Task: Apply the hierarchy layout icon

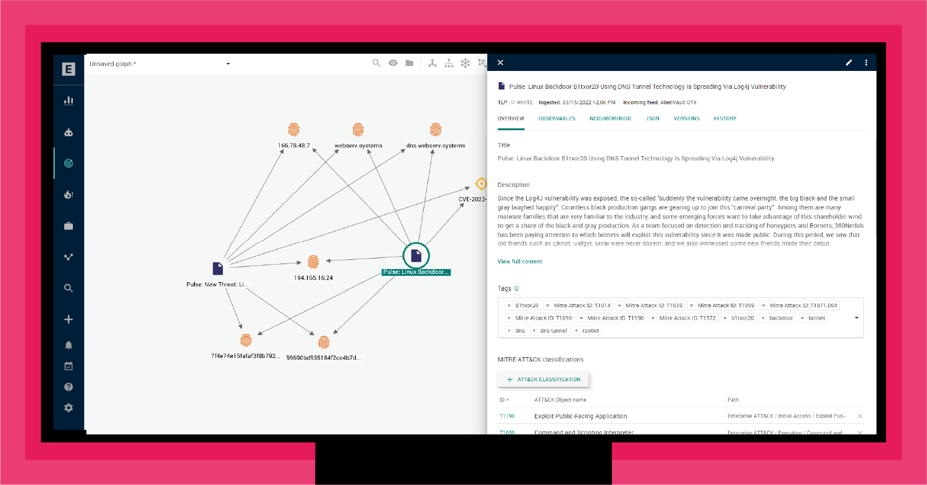Action: [449, 62]
